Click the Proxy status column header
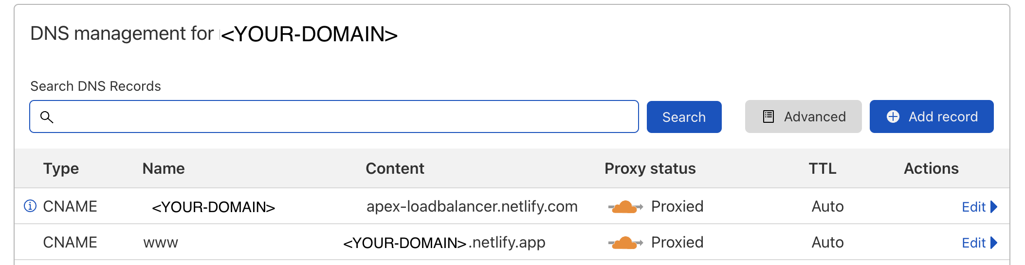The image size is (1025, 265). (x=650, y=168)
